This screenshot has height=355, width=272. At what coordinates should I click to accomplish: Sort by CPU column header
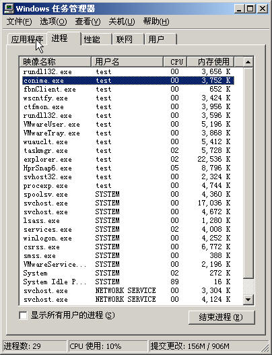175,61
